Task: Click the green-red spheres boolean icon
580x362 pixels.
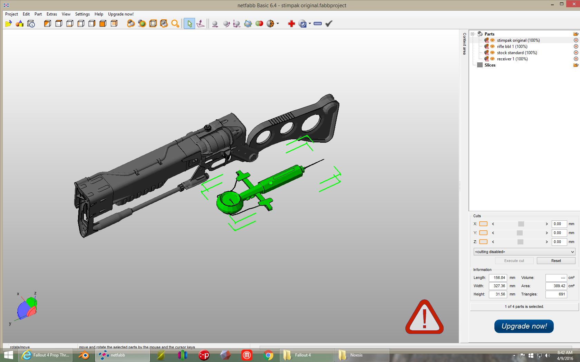Action: pyautogui.click(x=259, y=23)
